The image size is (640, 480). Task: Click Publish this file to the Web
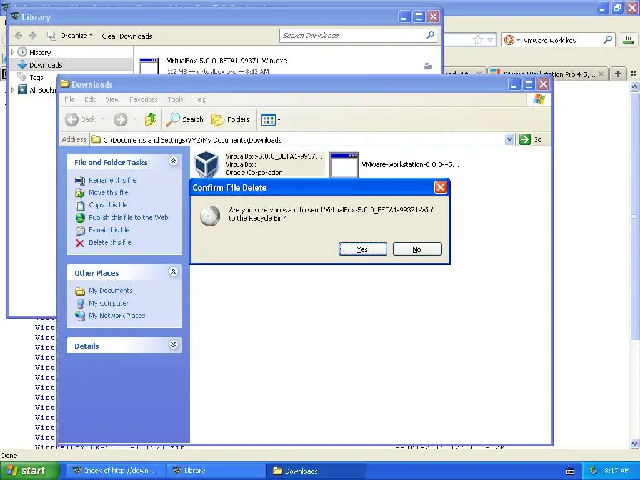tap(129, 217)
